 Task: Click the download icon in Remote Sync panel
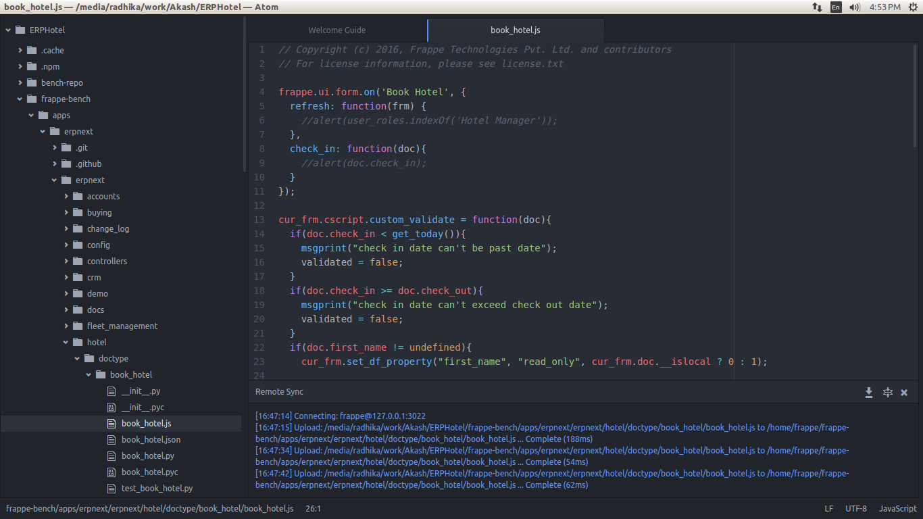pyautogui.click(x=869, y=392)
